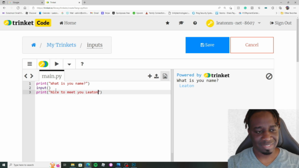The width and height of the screenshot is (299, 168).
Task: Expand the leatonm-net-8607 account dropdown
Action: pyautogui.click(x=238, y=23)
